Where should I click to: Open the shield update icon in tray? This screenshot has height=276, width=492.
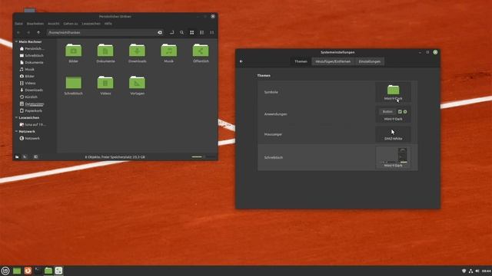tap(464, 271)
